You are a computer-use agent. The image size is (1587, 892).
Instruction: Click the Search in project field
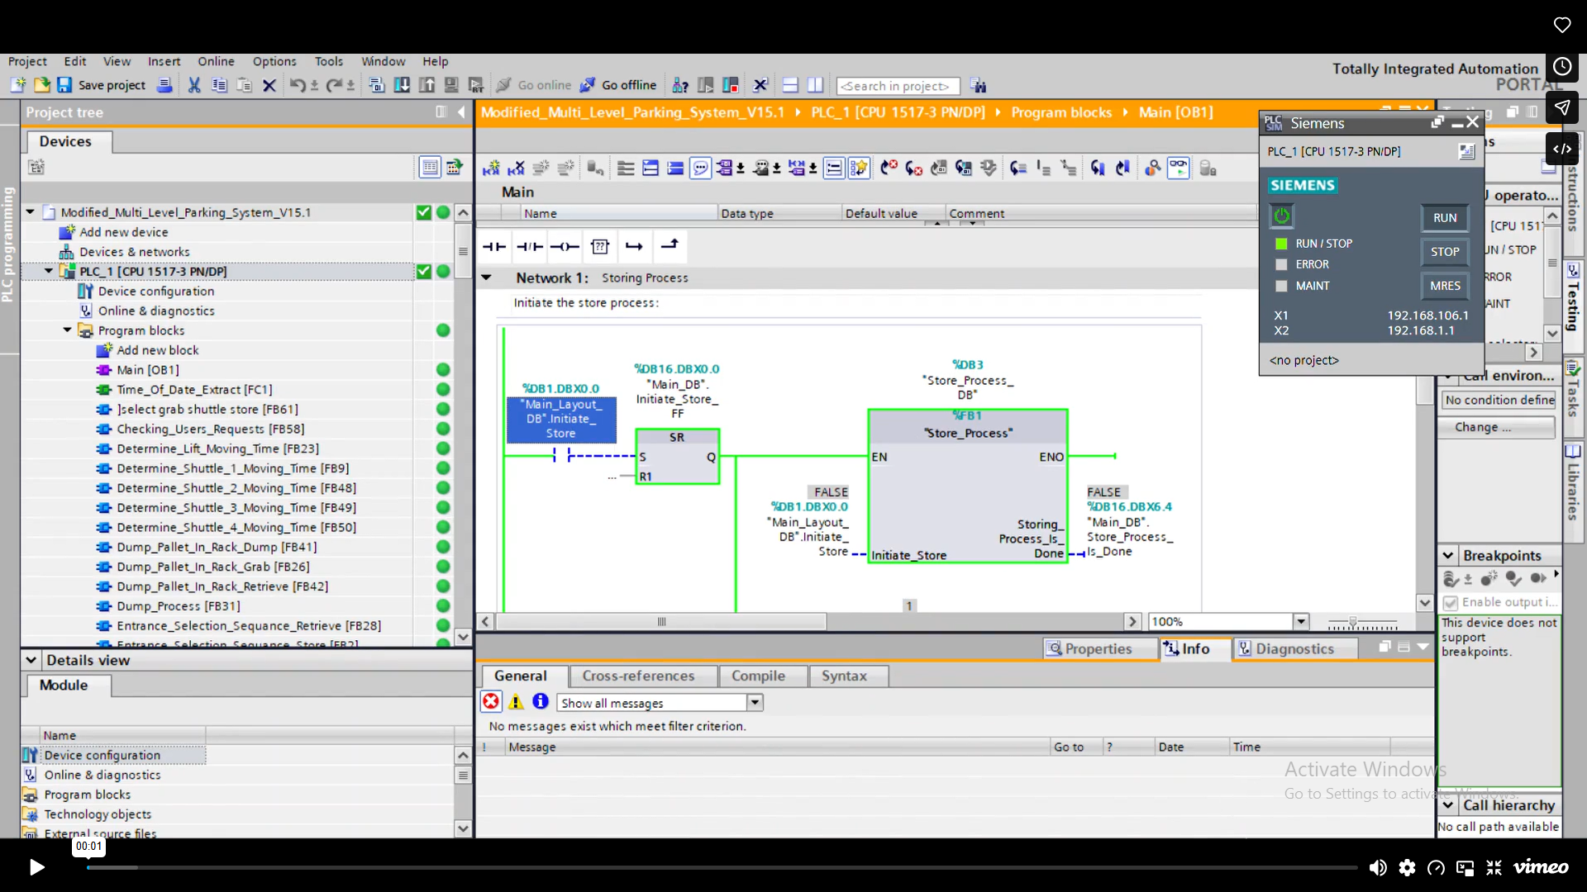click(x=898, y=86)
